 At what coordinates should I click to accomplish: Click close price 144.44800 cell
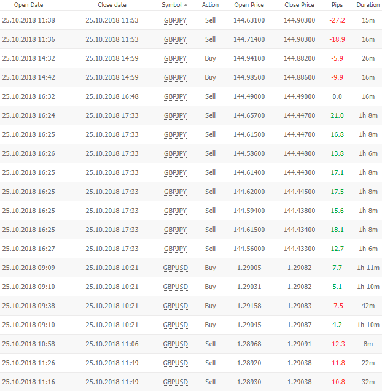tap(300, 153)
